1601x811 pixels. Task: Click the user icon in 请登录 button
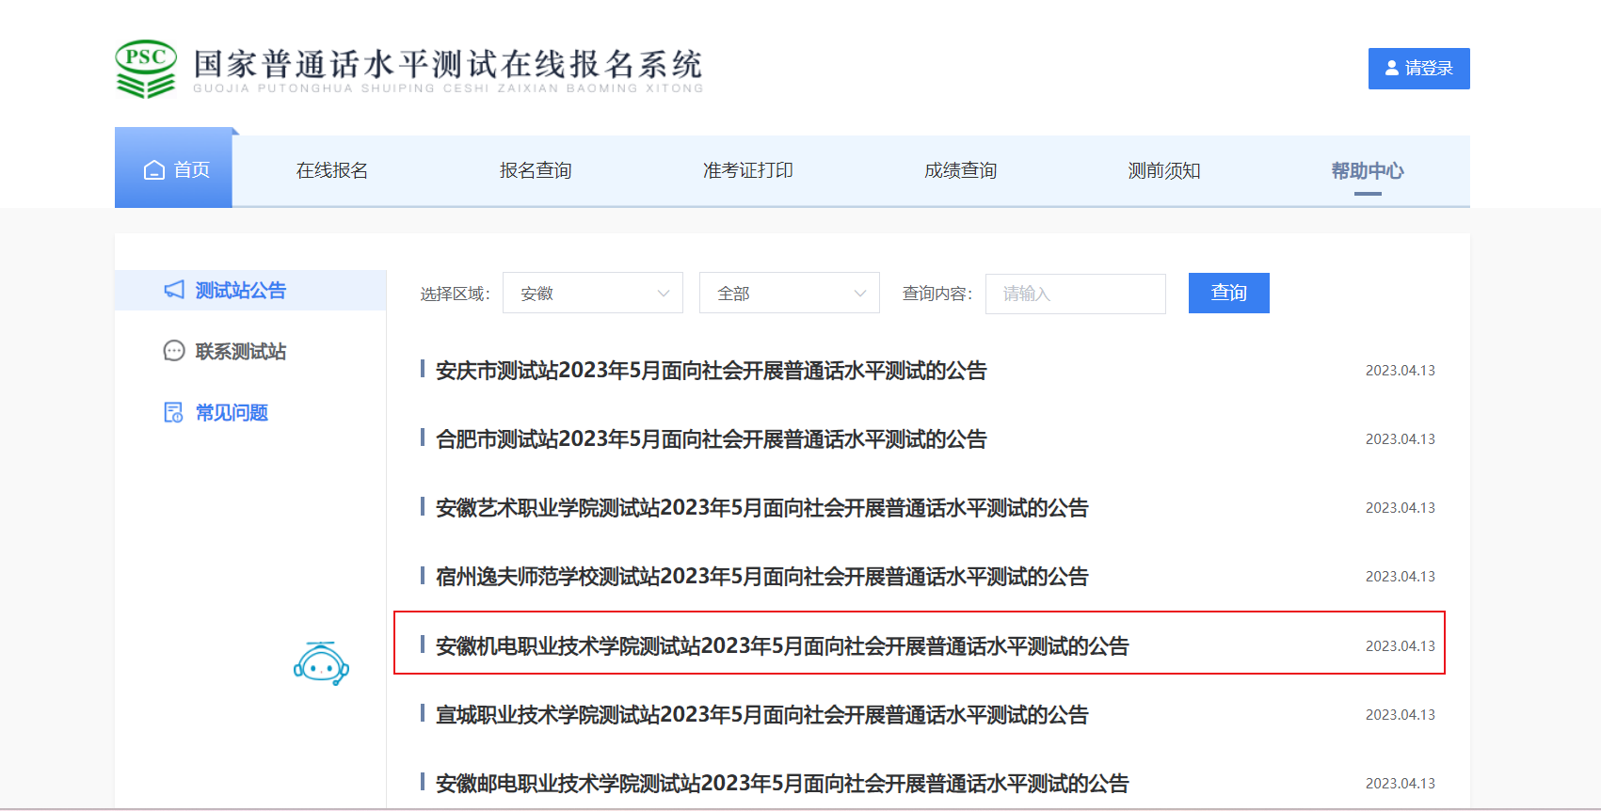(x=1391, y=69)
